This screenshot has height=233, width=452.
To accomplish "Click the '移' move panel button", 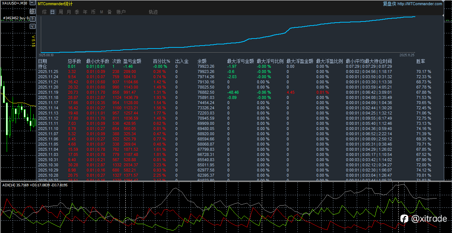I will pos(33,11).
